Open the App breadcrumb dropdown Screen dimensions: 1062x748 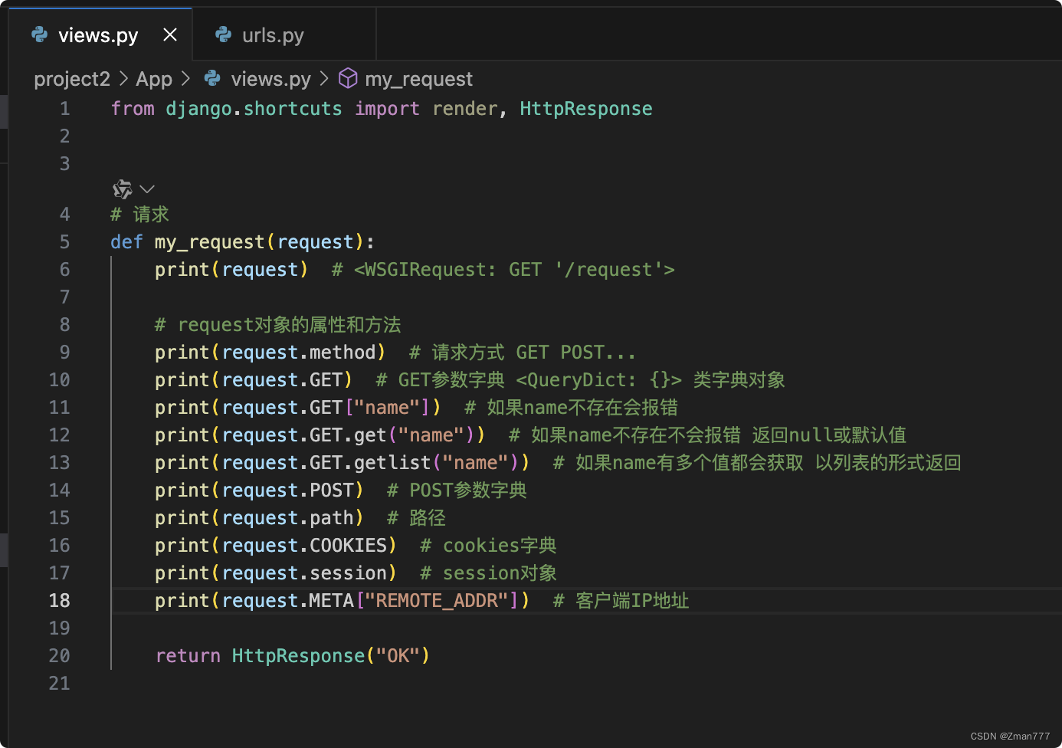[x=154, y=78]
